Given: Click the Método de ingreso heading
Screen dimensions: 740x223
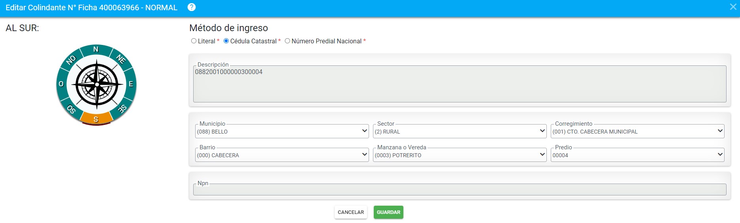Looking at the screenshot, I should coord(229,28).
